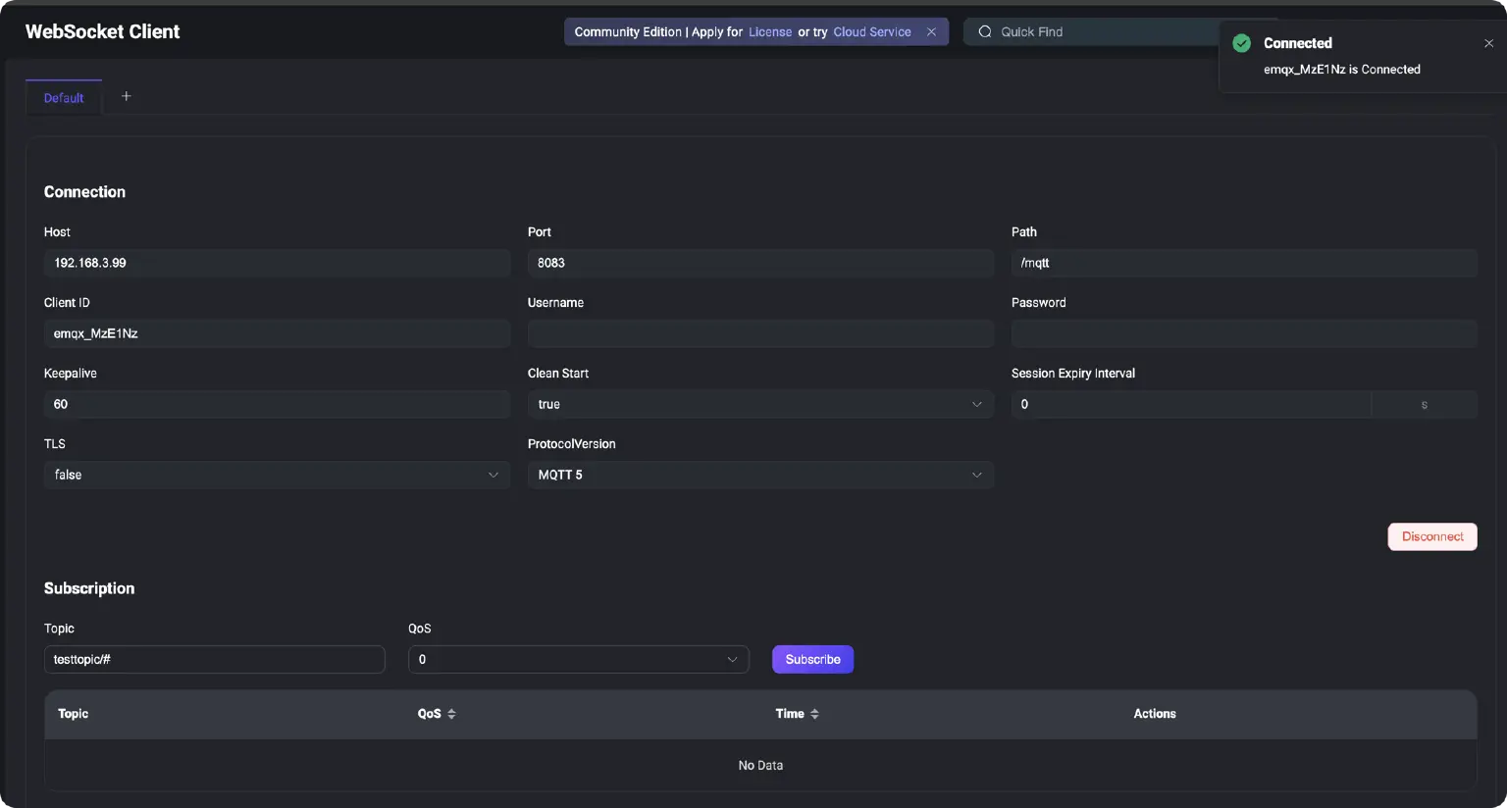1507x808 pixels.
Task: Click the green Connected success checkmark icon
Action: pos(1241,43)
